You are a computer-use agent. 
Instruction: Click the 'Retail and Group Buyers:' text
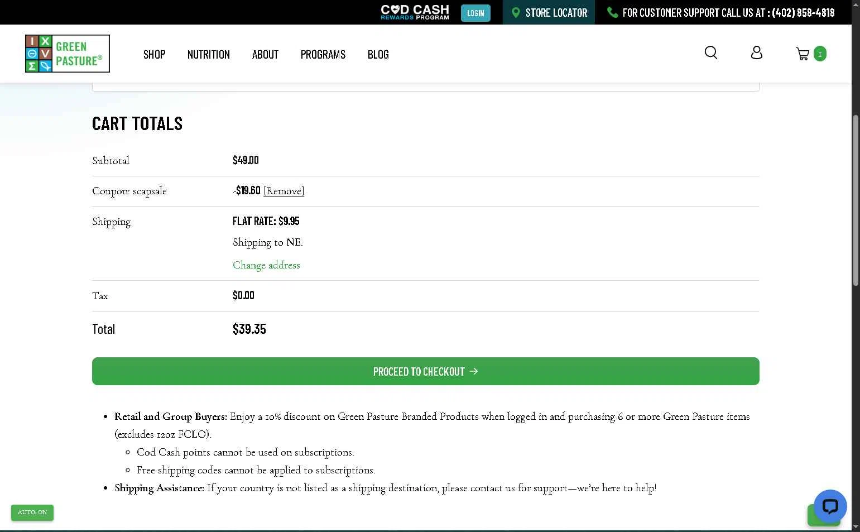tap(171, 416)
